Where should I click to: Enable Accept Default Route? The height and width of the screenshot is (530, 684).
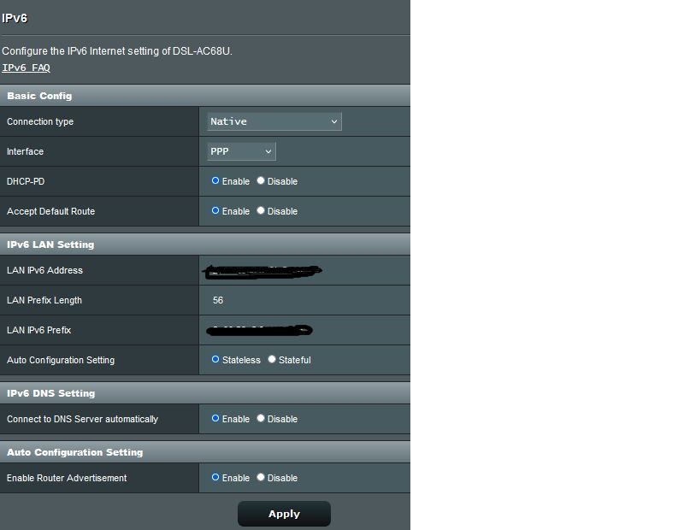pos(216,211)
